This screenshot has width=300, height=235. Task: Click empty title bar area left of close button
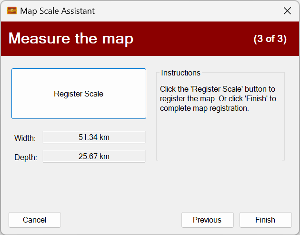click(190, 11)
